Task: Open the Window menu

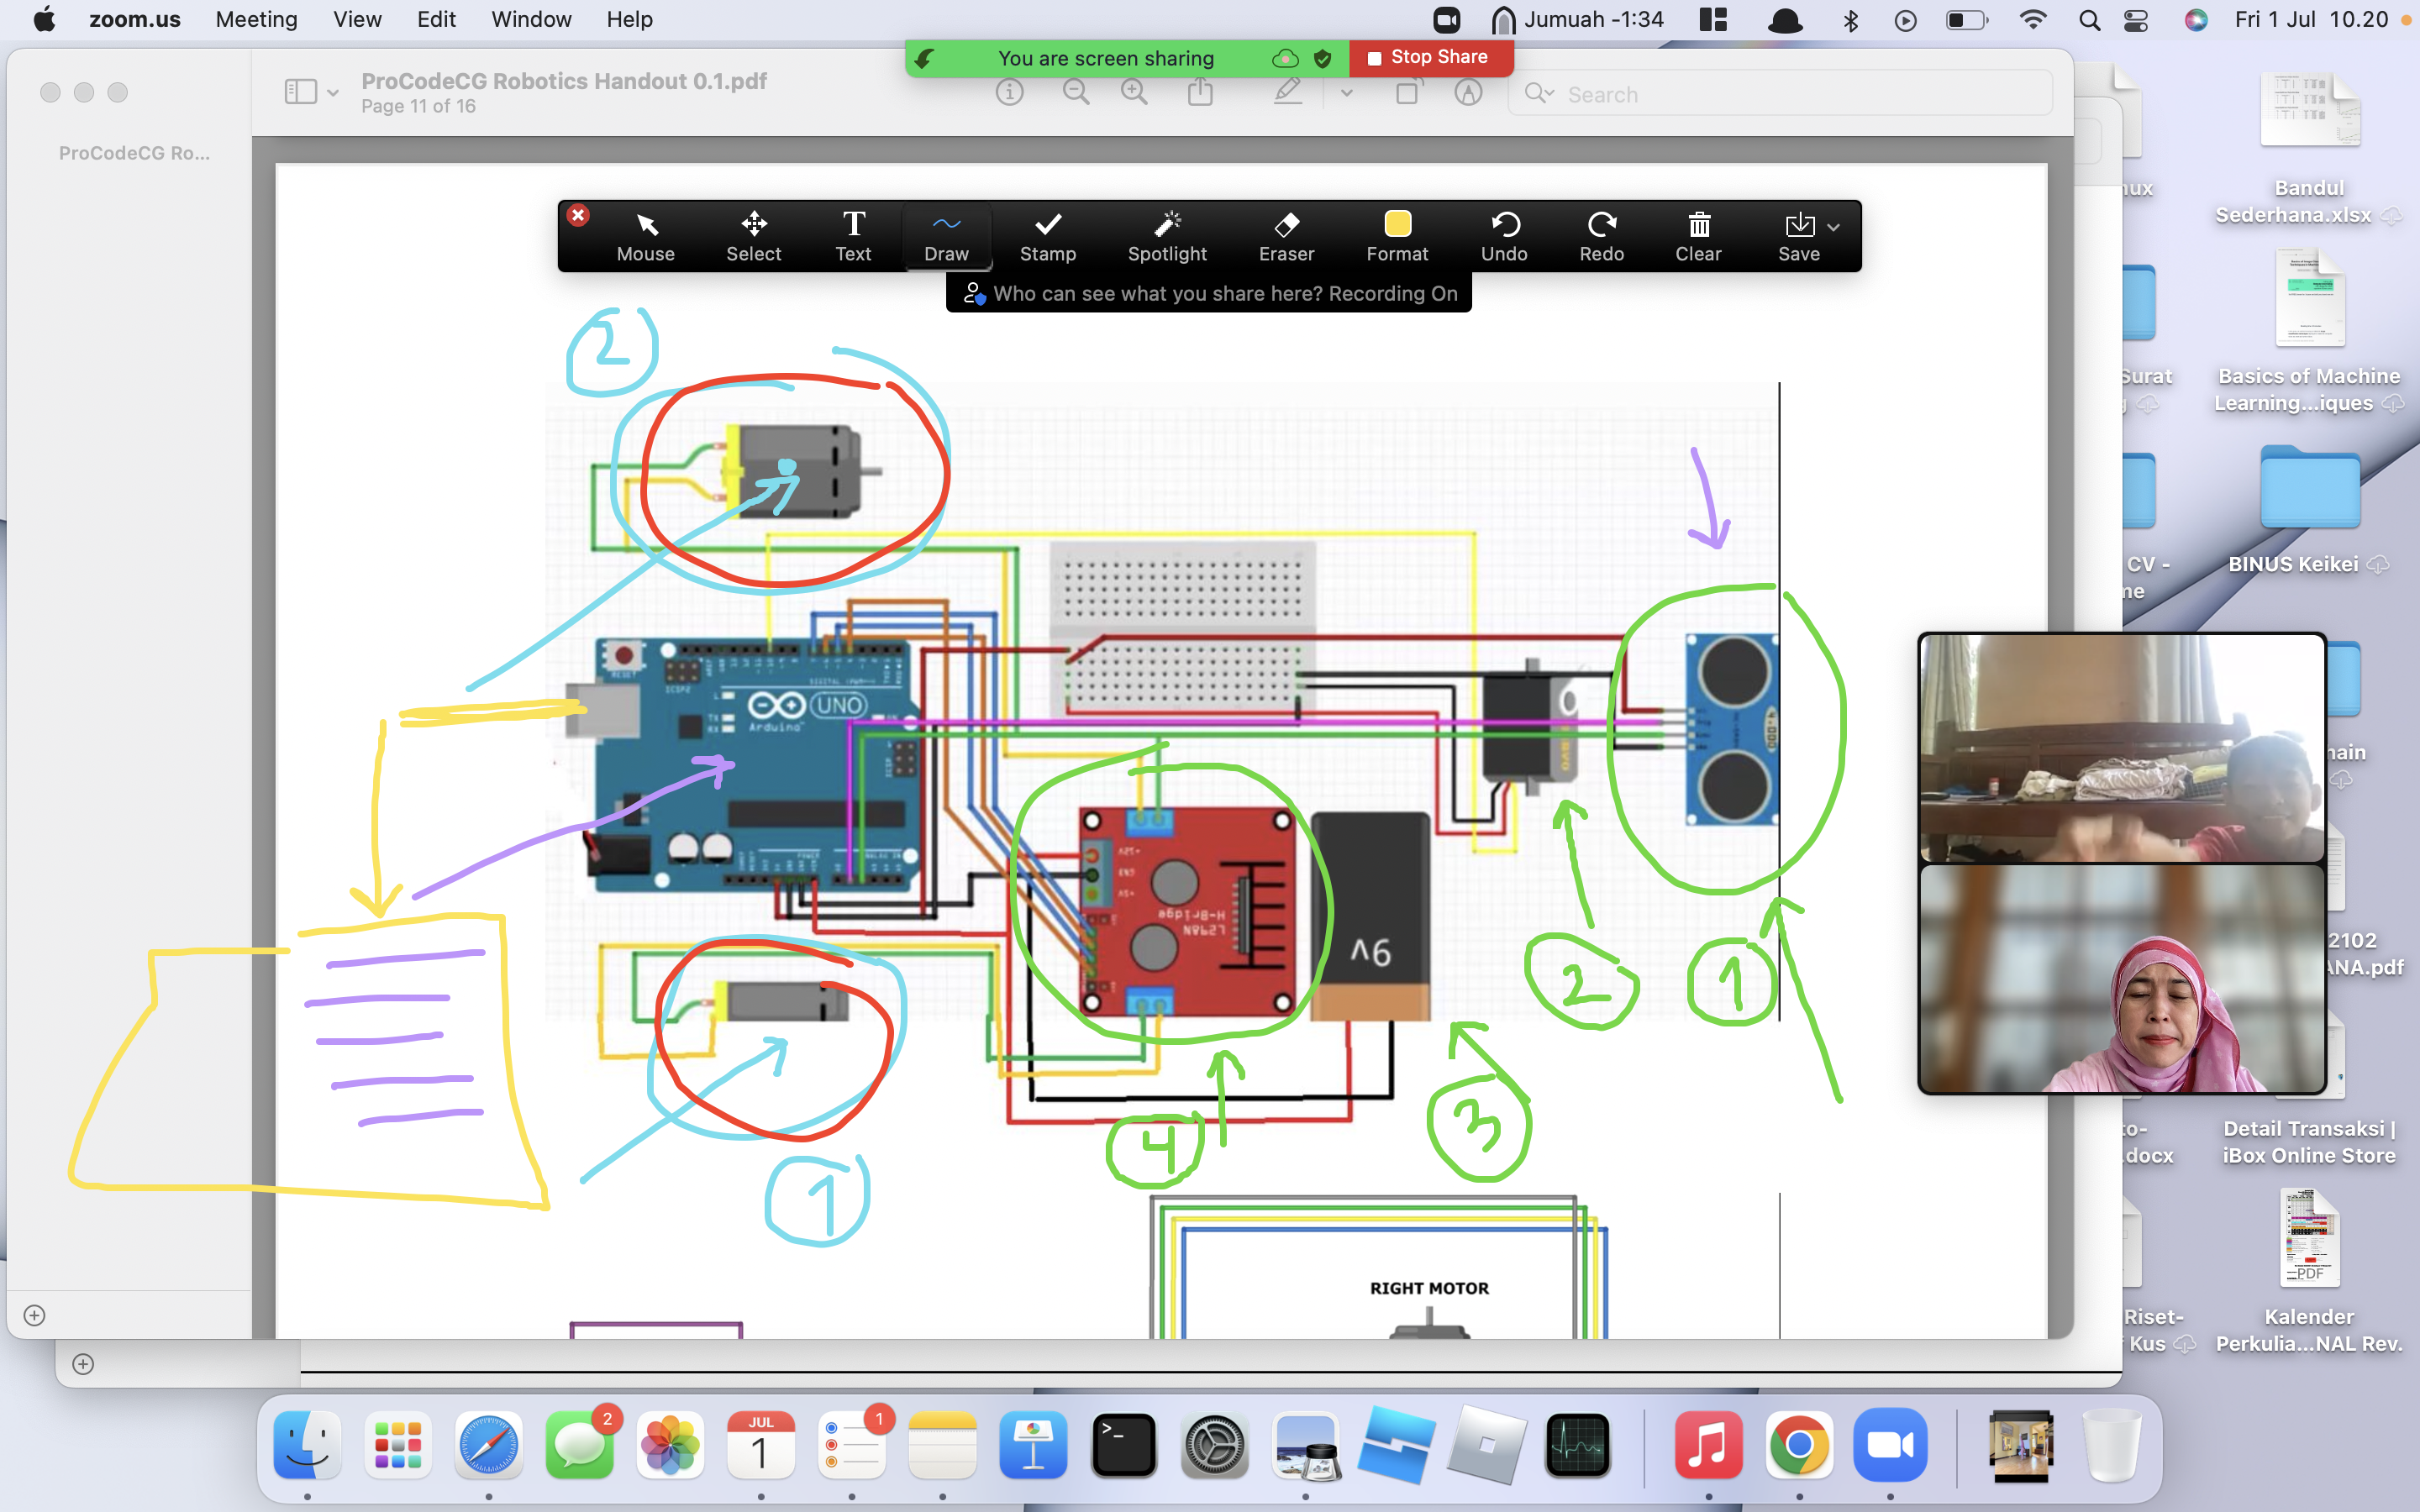Action: pos(531,19)
